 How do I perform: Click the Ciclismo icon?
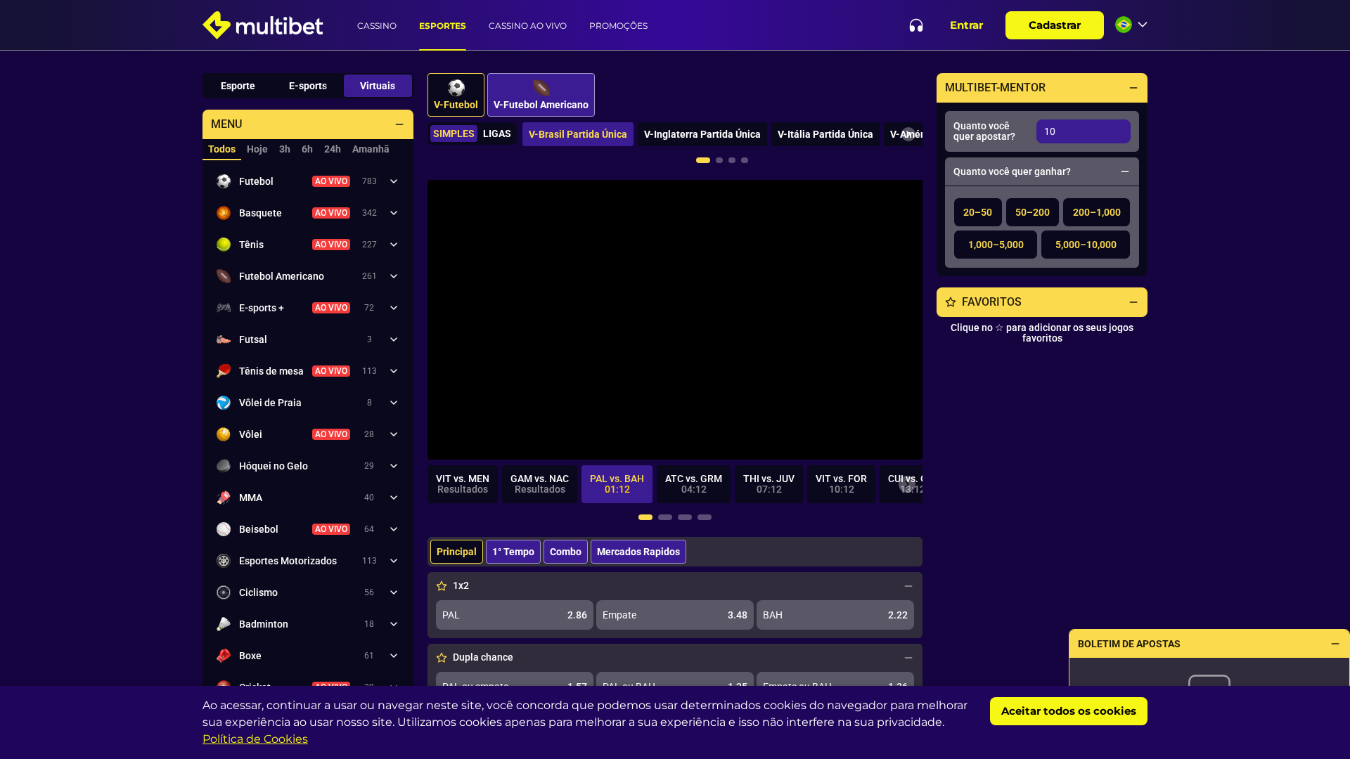click(x=224, y=592)
